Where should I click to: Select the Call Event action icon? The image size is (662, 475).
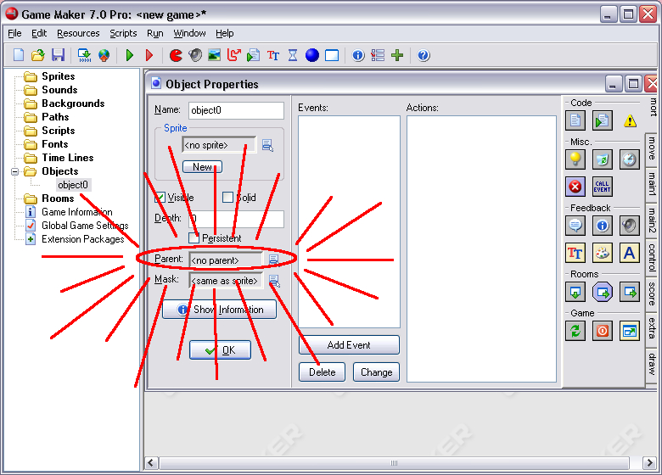[x=602, y=186]
